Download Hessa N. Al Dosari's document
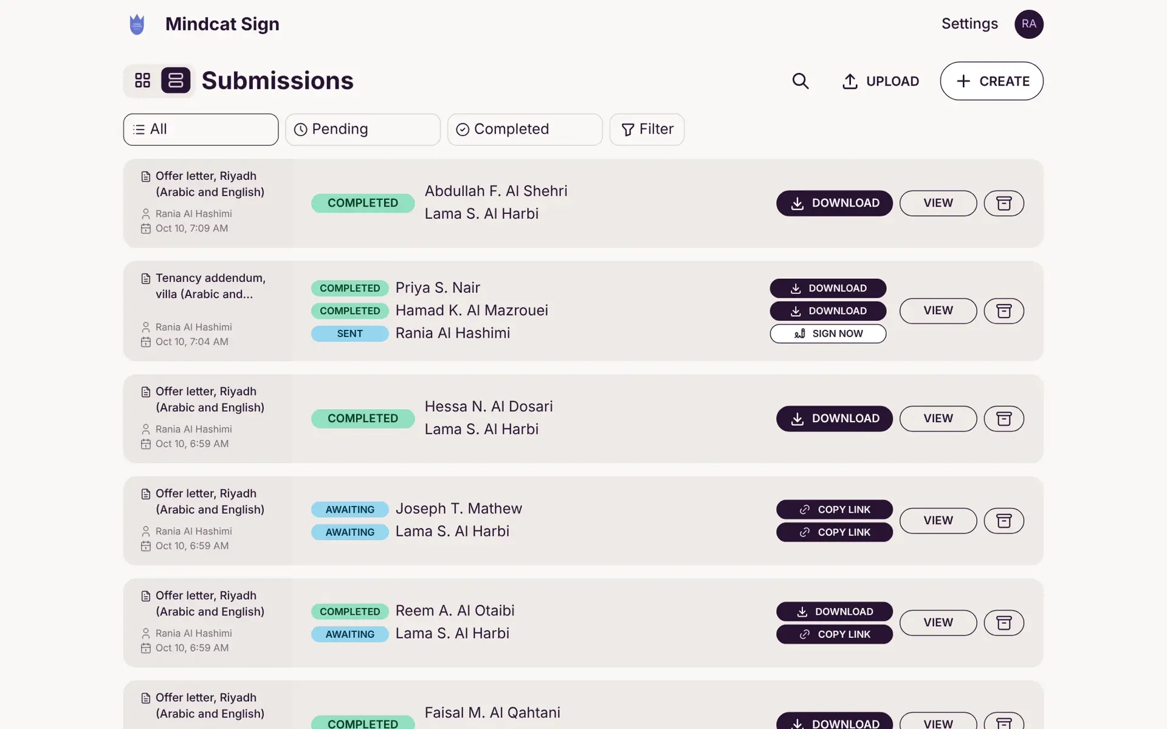The image size is (1167, 729). (834, 419)
